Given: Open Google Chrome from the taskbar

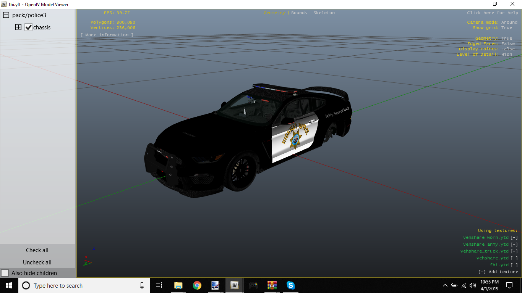Looking at the screenshot, I should [197, 285].
